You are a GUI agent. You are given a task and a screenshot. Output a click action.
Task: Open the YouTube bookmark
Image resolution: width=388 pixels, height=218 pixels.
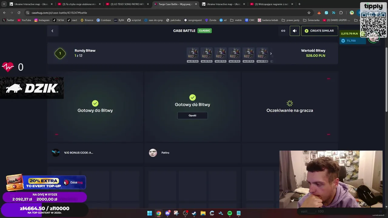[24, 20]
